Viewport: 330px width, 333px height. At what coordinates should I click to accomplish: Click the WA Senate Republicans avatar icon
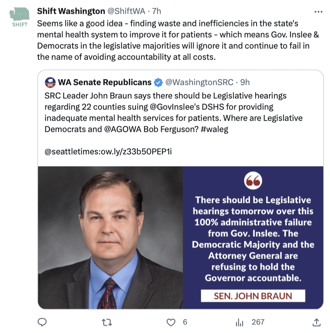coord(50,82)
